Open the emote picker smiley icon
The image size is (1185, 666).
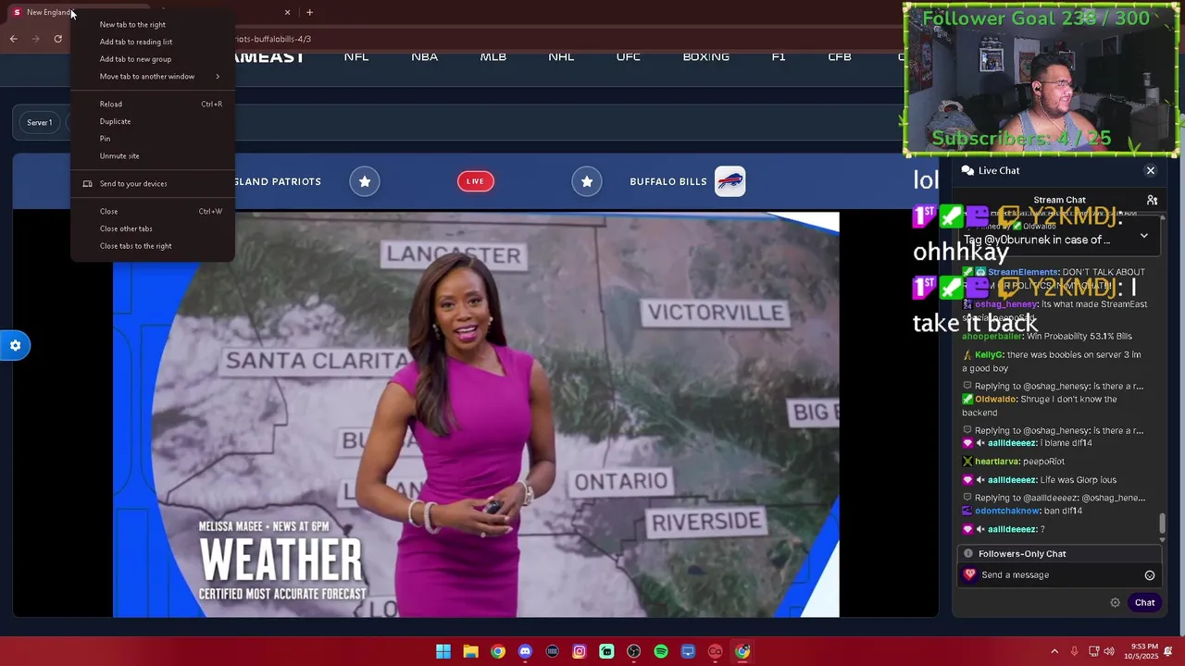click(x=1150, y=575)
